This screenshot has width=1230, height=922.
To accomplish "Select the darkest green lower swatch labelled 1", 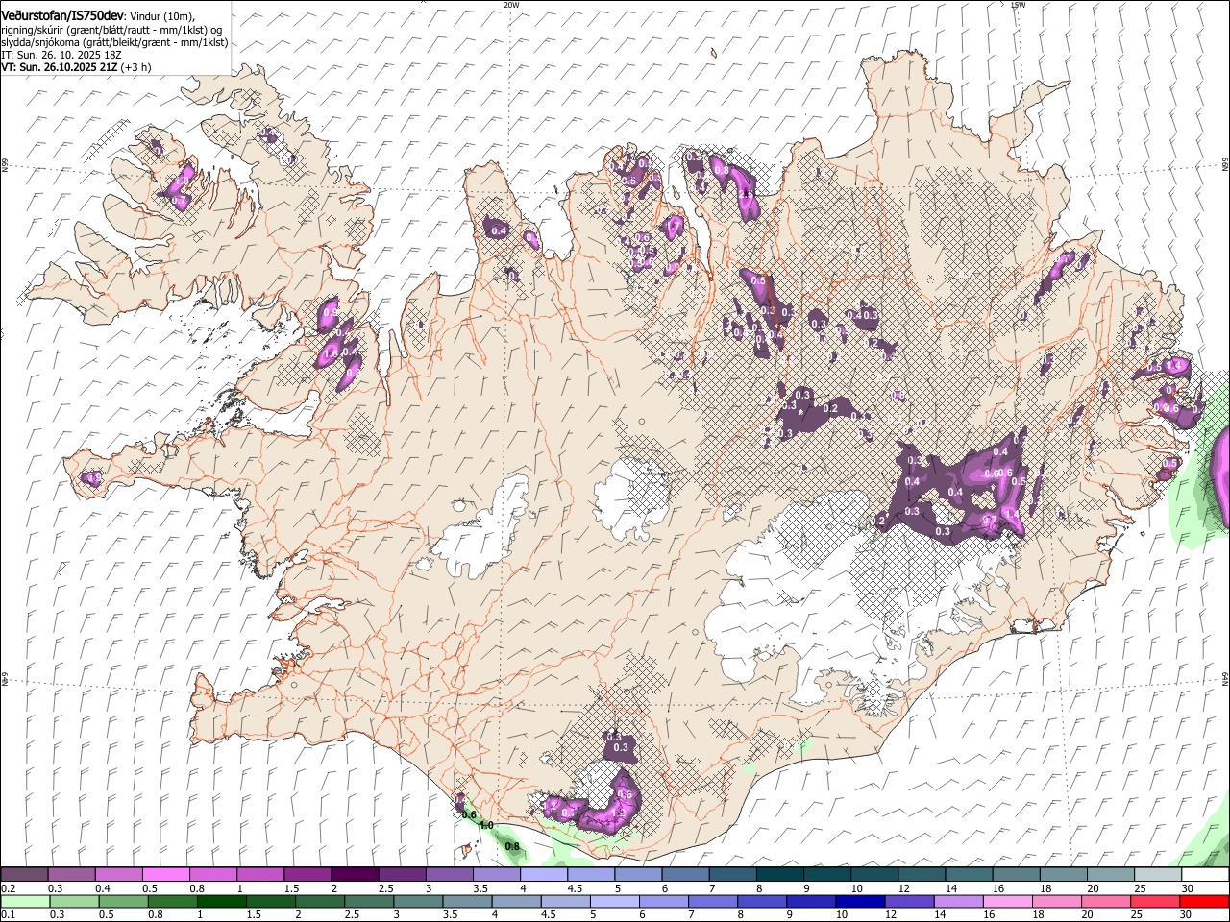I will pyautogui.click(x=222, y=901).
